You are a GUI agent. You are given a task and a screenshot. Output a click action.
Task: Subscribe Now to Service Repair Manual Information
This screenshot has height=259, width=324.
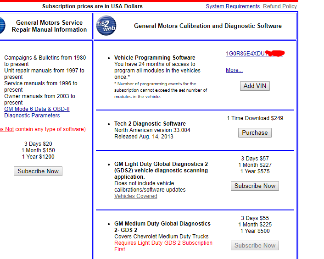pyautogui.click(x=38, y=171)
